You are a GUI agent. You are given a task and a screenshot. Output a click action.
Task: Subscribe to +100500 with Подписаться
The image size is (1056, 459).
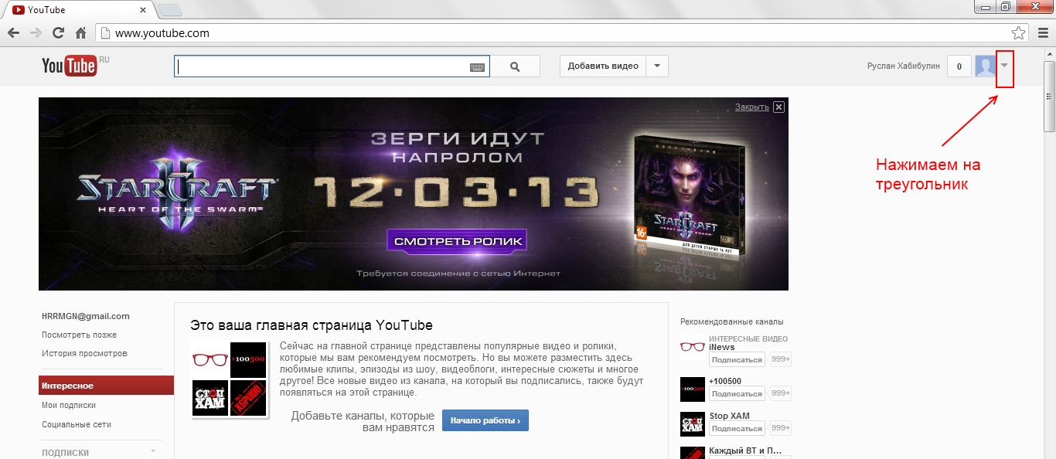737,393
